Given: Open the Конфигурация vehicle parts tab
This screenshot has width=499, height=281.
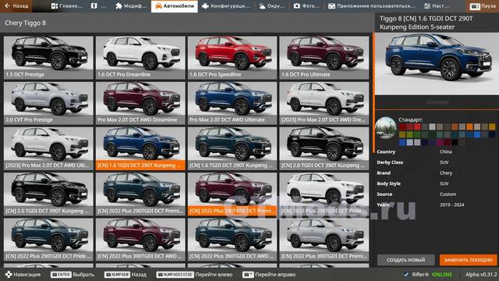Looking at the screenshot, I should (226, 5).
